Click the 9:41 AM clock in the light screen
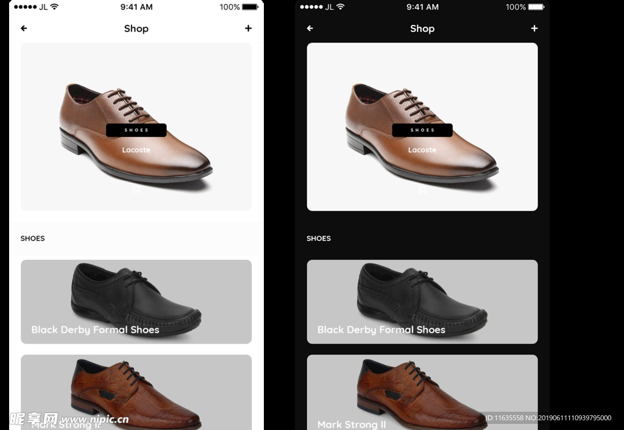The height and width of the screenshot is (430, 624). pos(136,7)
